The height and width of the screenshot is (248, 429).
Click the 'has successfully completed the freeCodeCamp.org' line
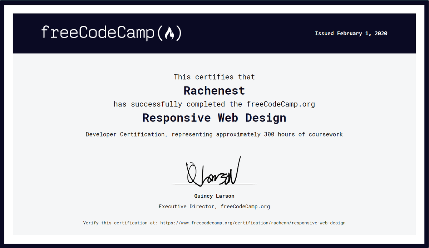214,104
